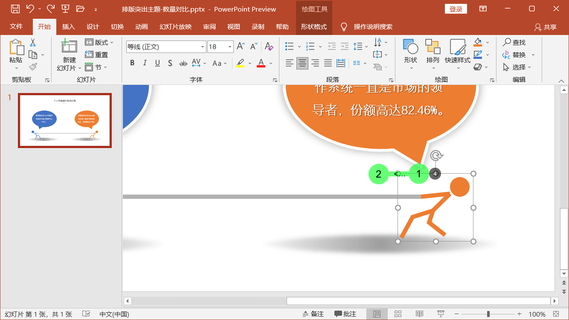This screenshot has height=320, width=569.
Task: Select slide 1 thumbnail
Action: click(64, 120)
